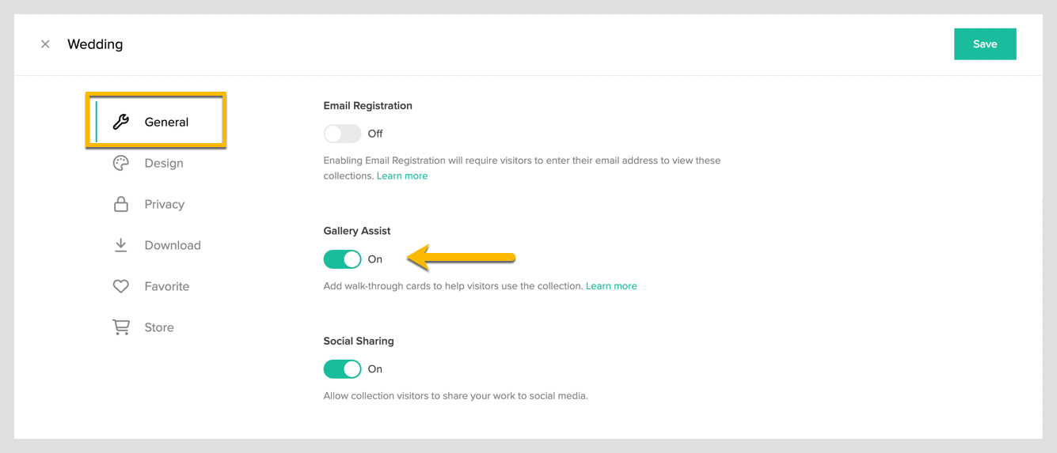Click the palette icon for Design

tap(121, 163)
